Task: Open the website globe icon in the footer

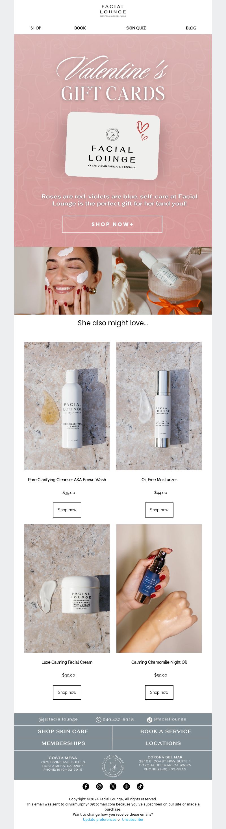Action: point(127,786)
